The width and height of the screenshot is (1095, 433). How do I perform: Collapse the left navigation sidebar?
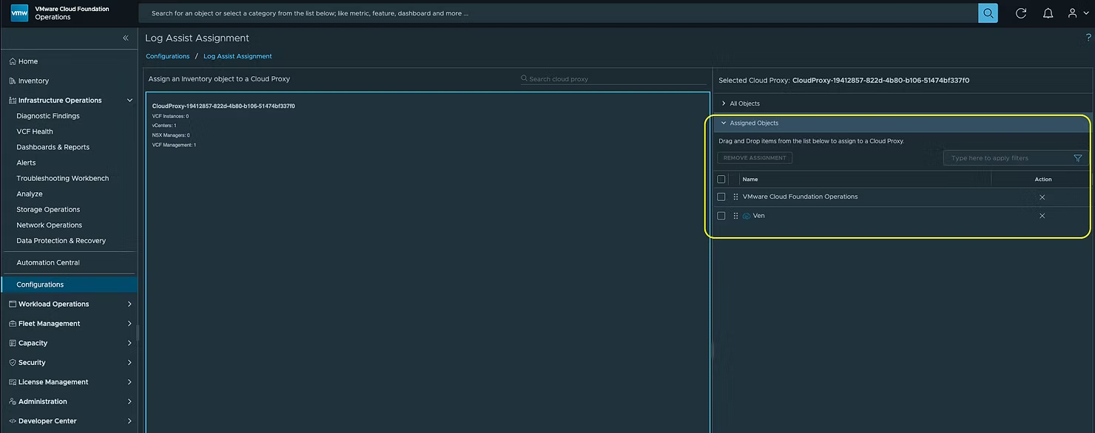[x=126, y=38]
